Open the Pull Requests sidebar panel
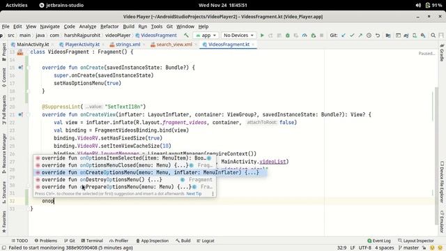This screenshot has width=446, height=251. (x=4, y=109)
